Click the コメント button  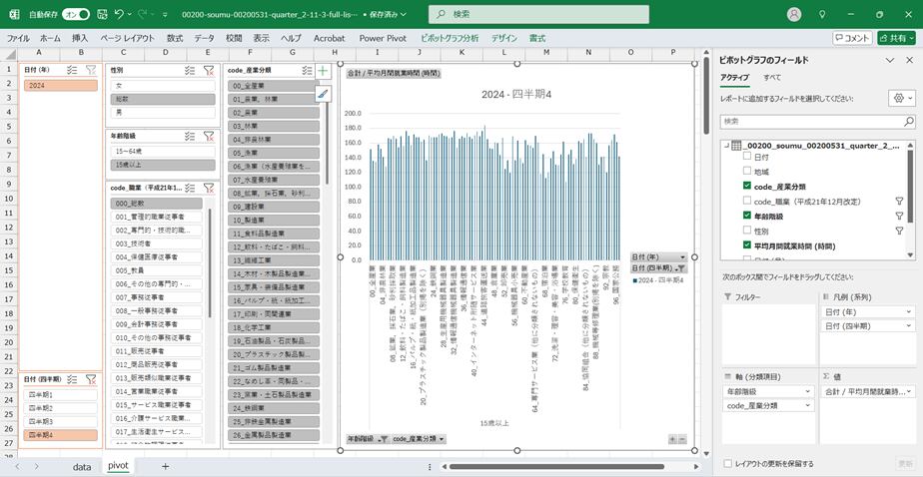pyautogui.click(x=852, y=38)
